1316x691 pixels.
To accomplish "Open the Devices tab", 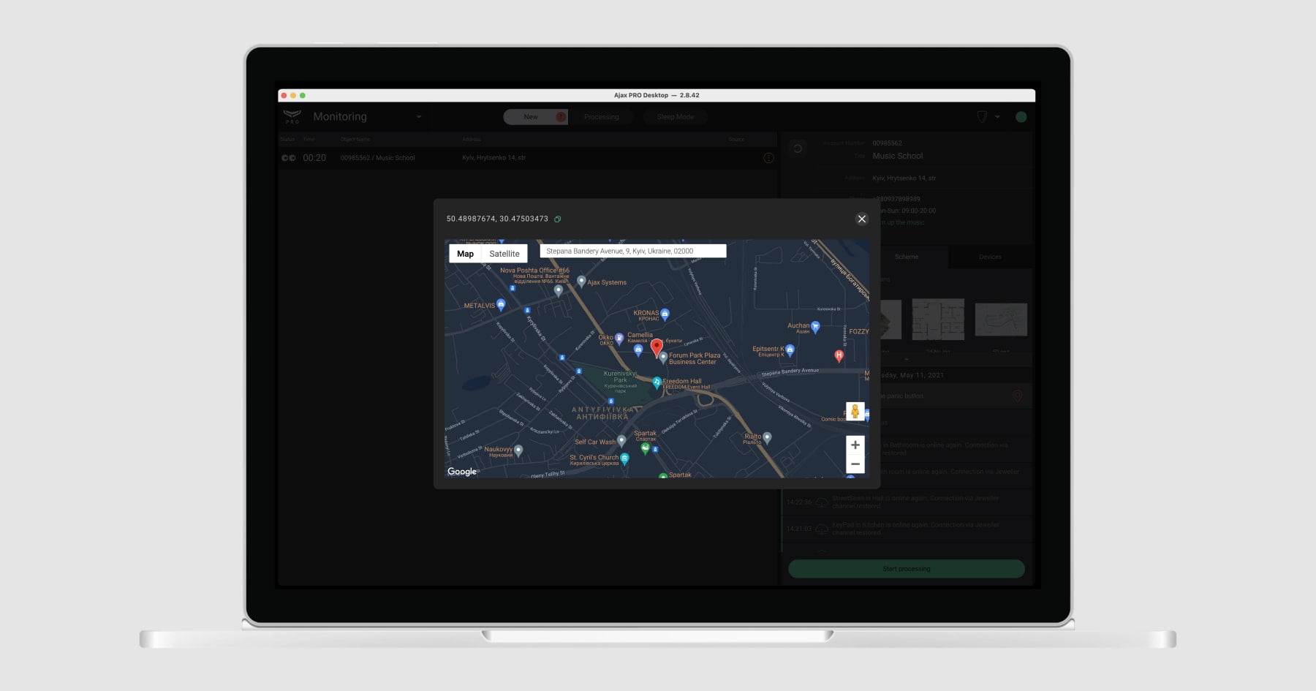I will (990, 257).
